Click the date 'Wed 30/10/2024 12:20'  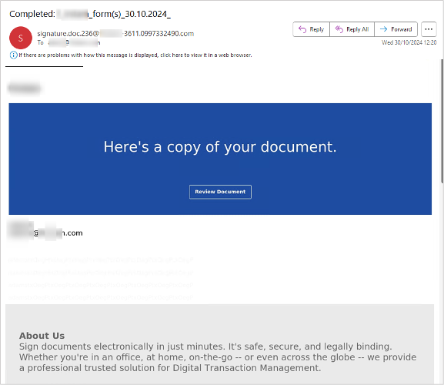coord(409,42)
